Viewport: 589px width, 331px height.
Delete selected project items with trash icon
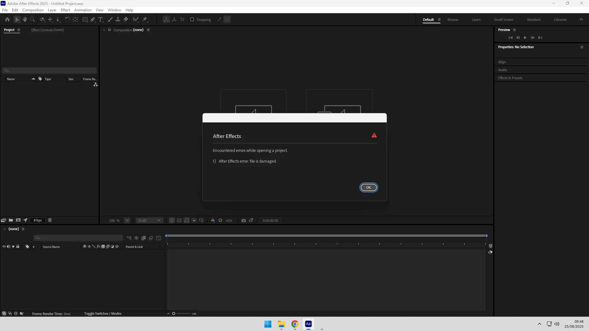point(50,220)
